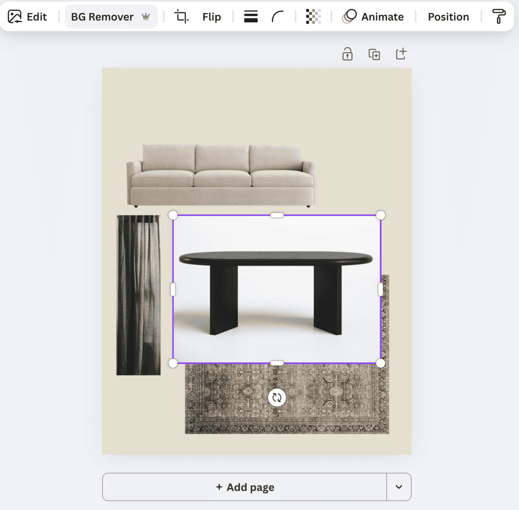Select the Crop tool icon
The image size is (519, 510).
[x=181, y=17]
